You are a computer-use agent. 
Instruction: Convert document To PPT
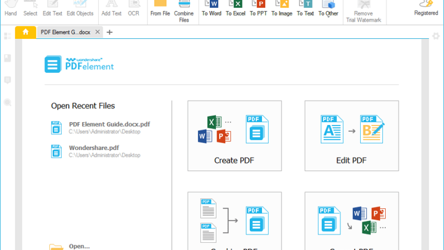[258, 9]
